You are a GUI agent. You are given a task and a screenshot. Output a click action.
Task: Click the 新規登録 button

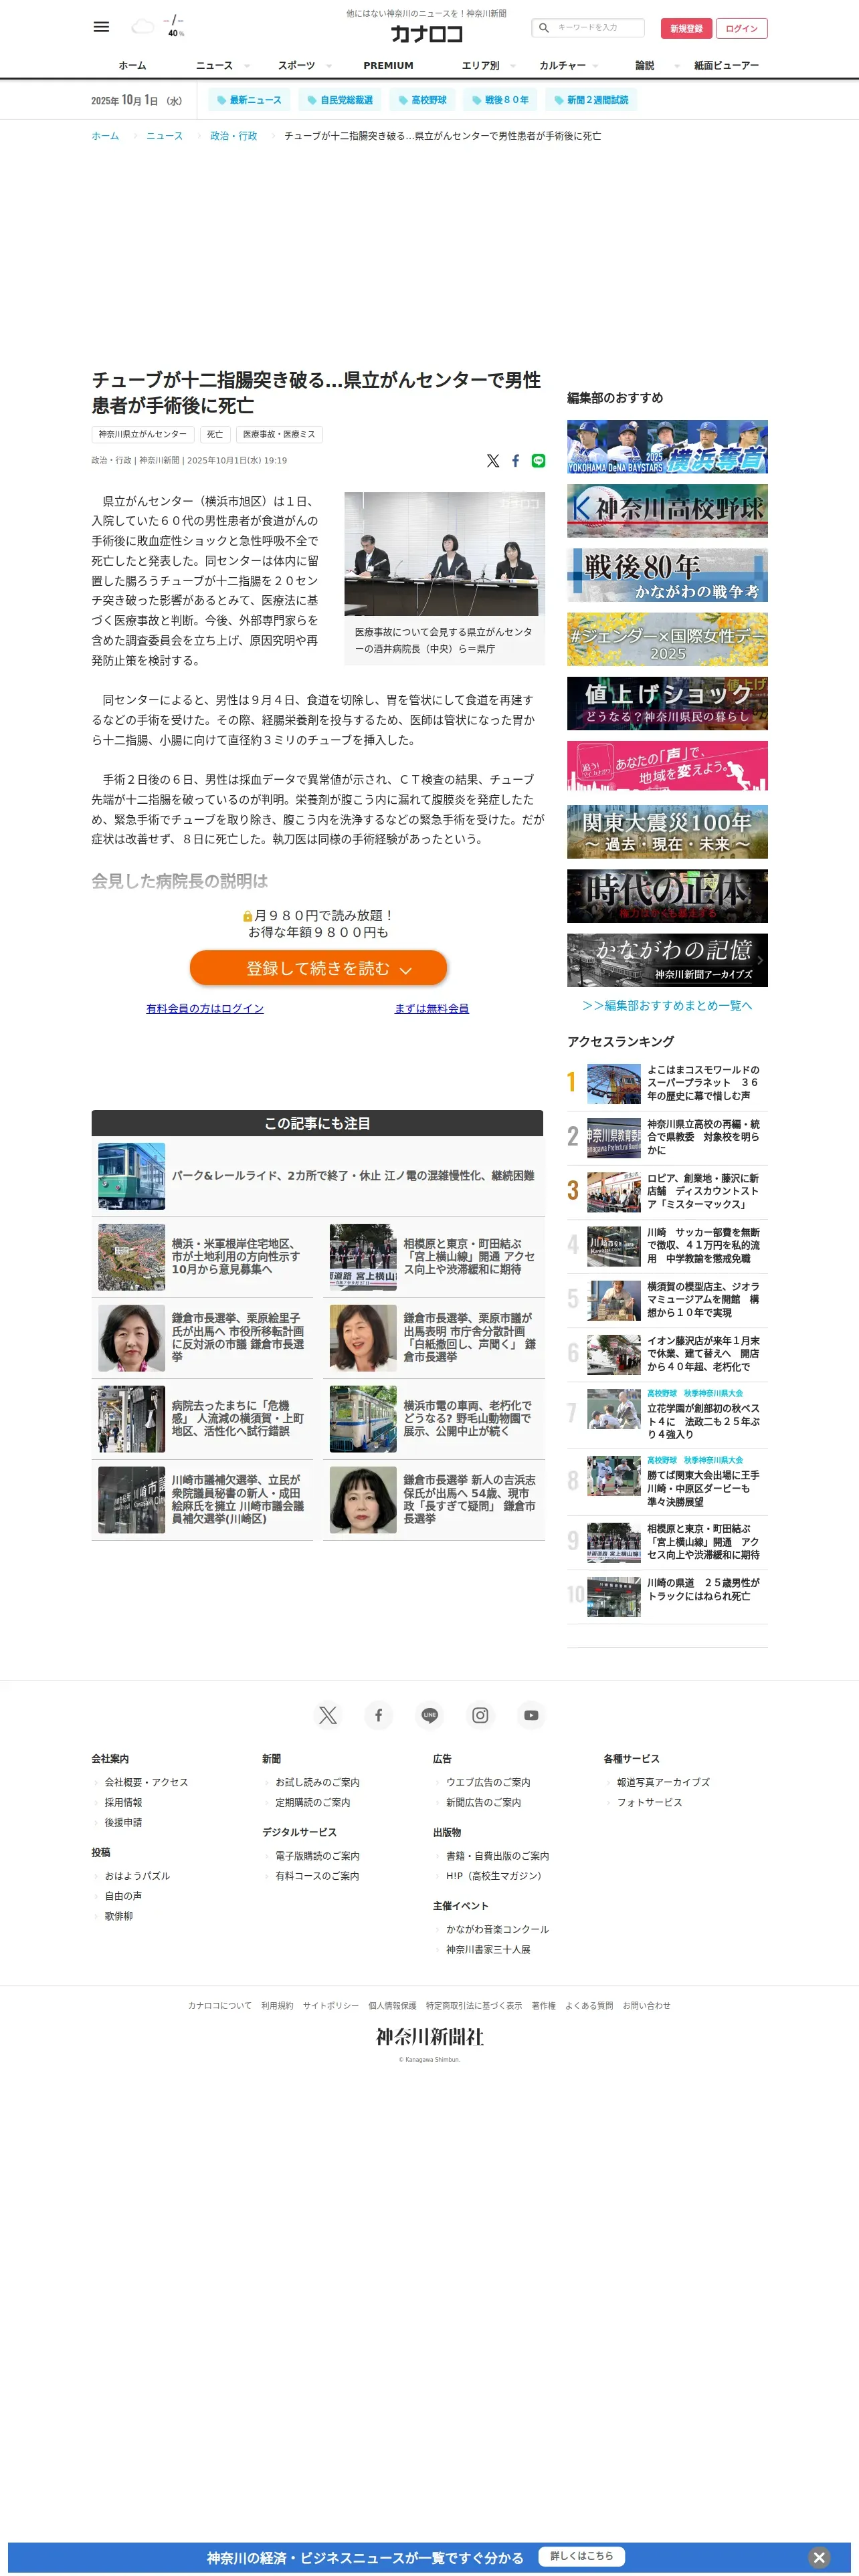point(686,28)
